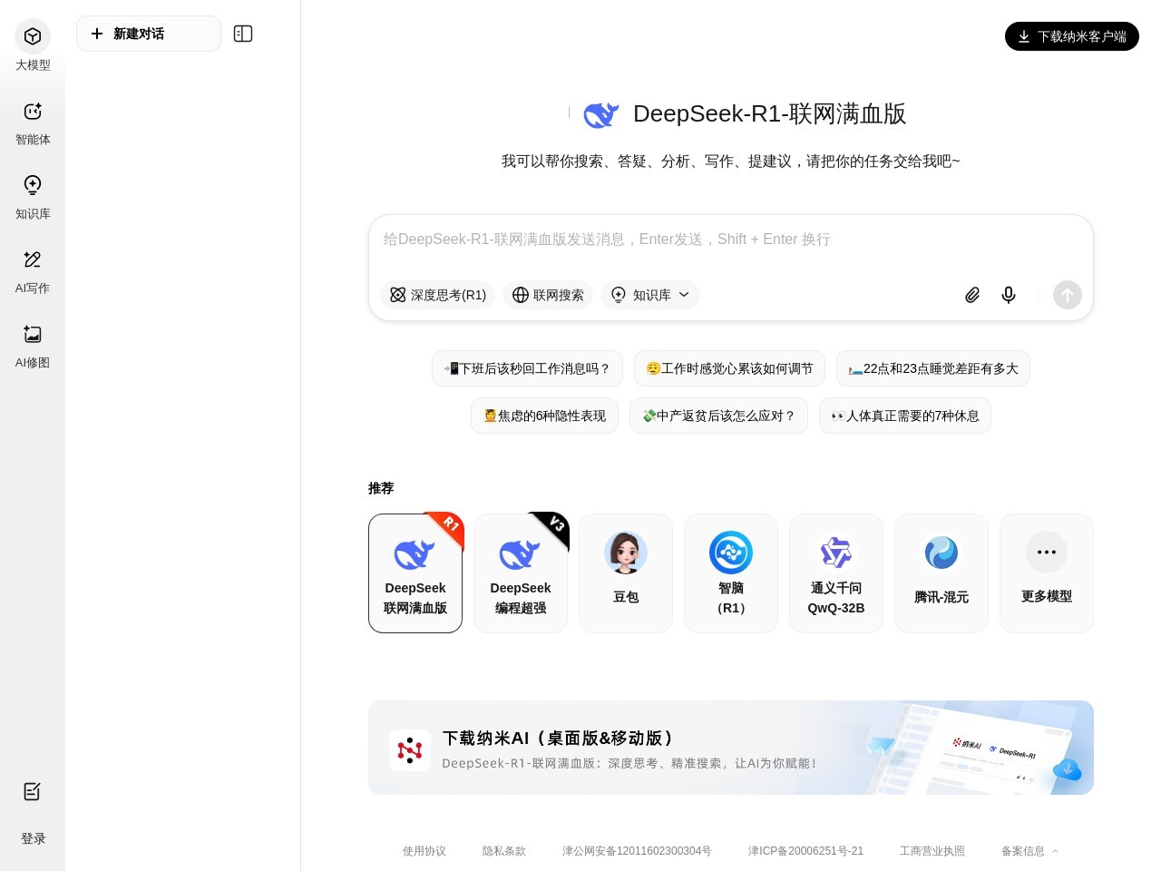Collapse the conversation sidebar panel
Image resolution: width=1161 pixels, height=871 pixels.
(243, 34)
